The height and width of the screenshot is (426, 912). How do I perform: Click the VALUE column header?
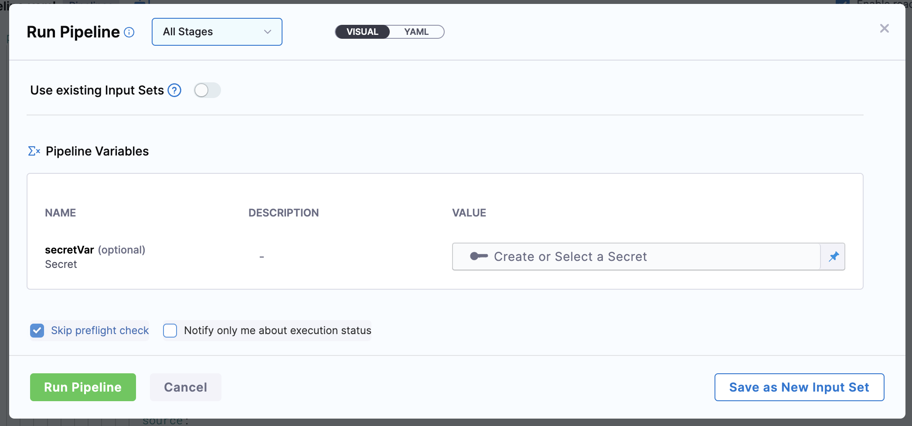pyautogui.click(x=469, y=213)
